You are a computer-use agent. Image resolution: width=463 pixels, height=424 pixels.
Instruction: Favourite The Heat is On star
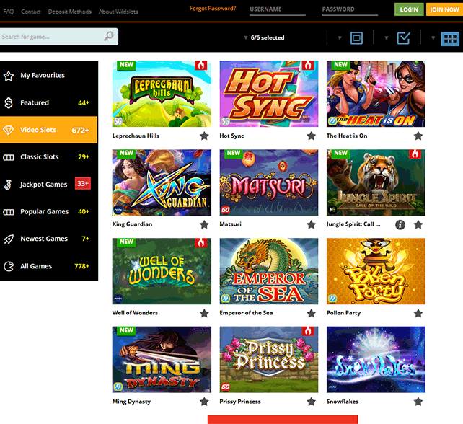coord(418,136)
